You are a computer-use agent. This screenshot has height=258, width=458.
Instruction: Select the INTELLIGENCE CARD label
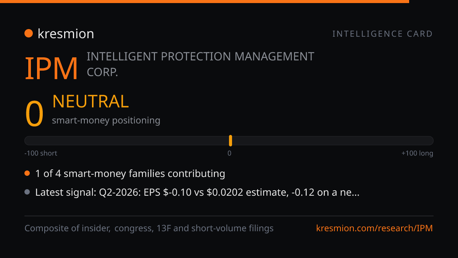point(382,34)
